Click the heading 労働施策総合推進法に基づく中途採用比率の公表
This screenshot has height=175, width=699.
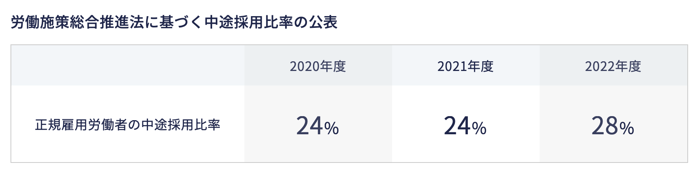pyautogui.click(x=174, y=23)
